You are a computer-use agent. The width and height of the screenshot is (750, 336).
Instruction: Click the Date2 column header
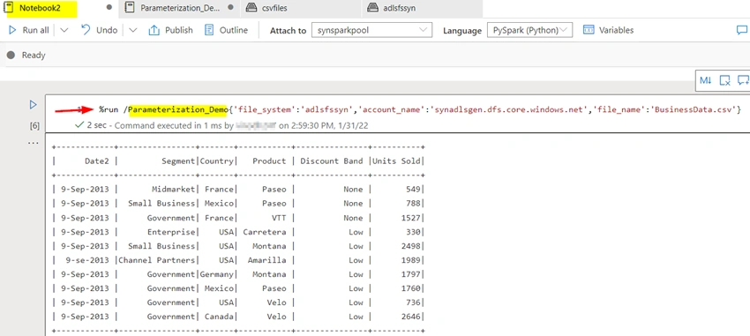tap(97, 161)
